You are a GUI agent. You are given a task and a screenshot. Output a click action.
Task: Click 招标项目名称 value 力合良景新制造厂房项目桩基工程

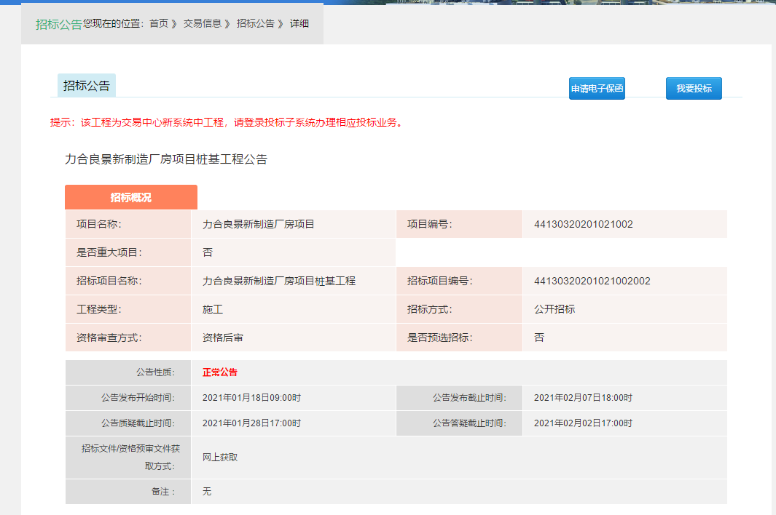pos(278,281)
